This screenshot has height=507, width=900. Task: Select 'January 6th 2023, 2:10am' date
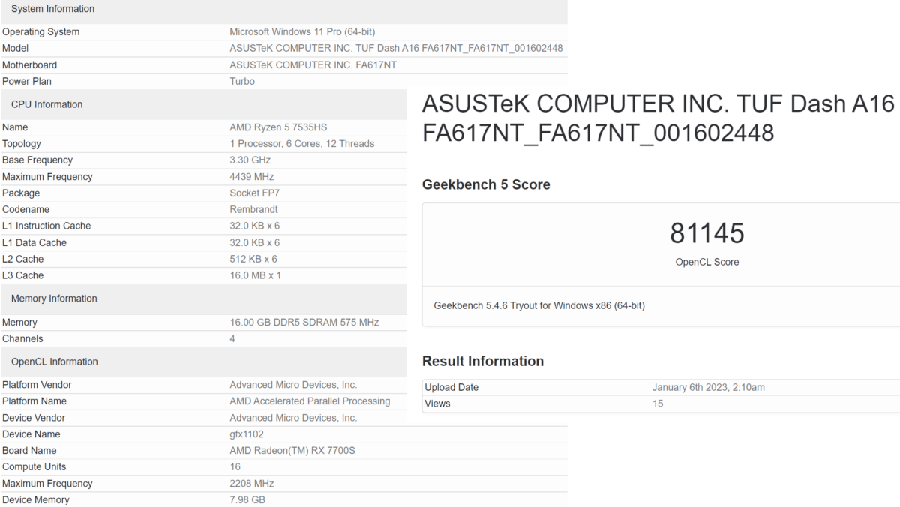click(x=709, y=388)
